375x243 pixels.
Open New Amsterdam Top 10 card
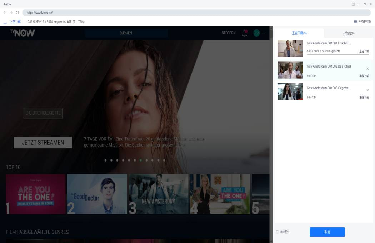tap(159, 194)
